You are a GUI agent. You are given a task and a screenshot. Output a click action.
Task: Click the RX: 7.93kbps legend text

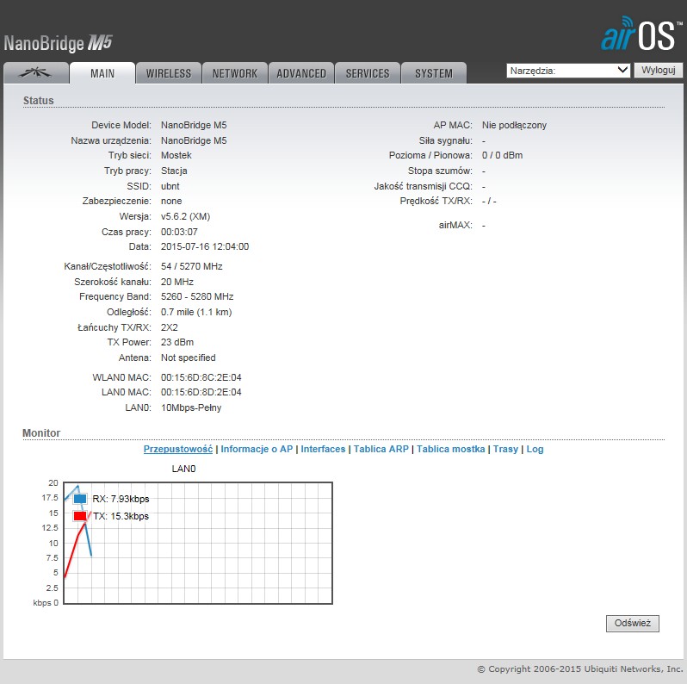coord(121,499)
